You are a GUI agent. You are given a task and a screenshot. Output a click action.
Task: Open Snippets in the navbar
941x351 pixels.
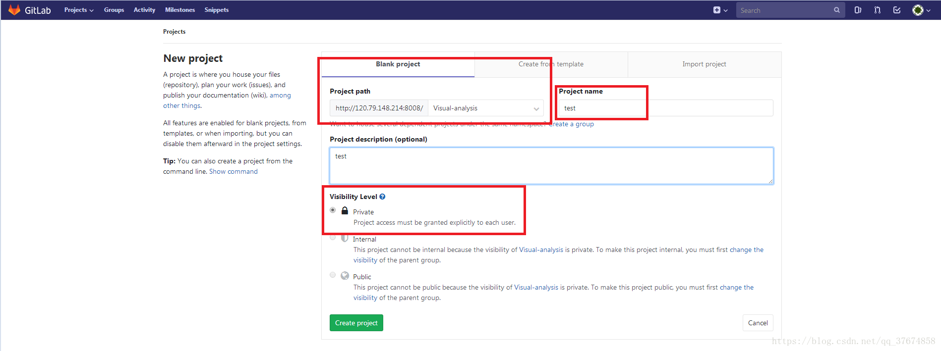click(x=217, y=10)
